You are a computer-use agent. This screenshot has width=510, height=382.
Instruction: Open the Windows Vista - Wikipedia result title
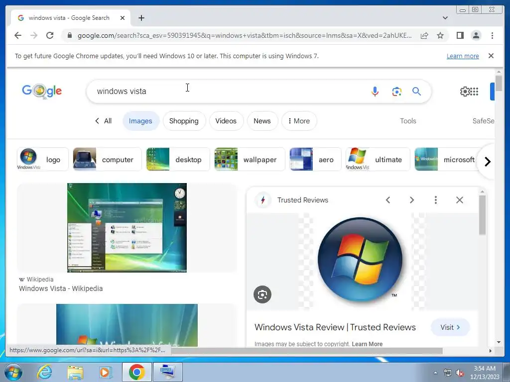(x=61, y=288)
